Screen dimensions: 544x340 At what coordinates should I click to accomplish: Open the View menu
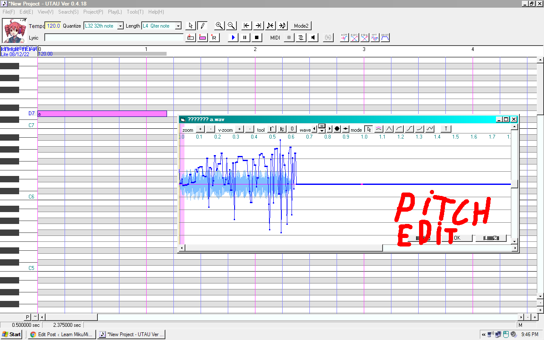point(45,12)
